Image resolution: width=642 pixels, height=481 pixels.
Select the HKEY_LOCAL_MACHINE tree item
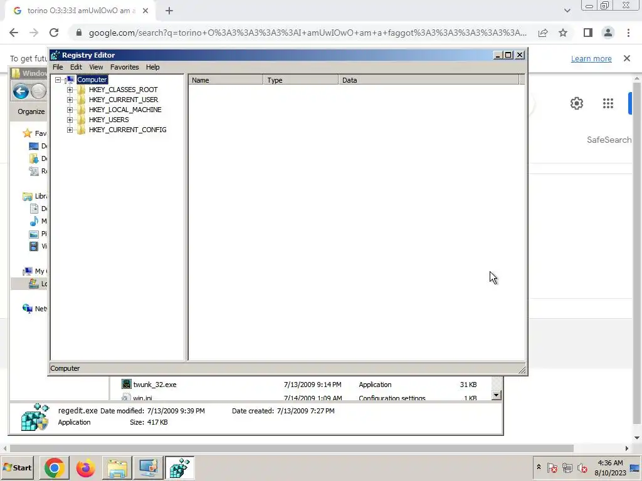(125, 110)
